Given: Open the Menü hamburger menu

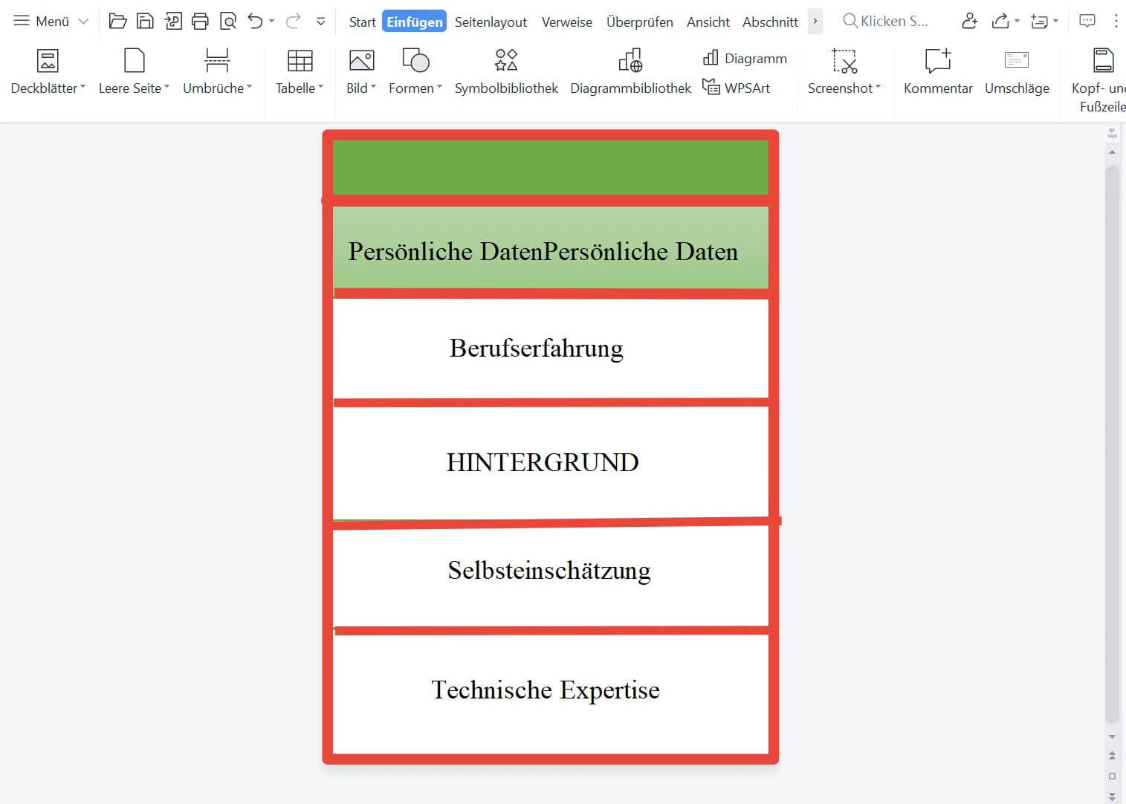Looking at the screenshot, I should [x=42, y=22].
